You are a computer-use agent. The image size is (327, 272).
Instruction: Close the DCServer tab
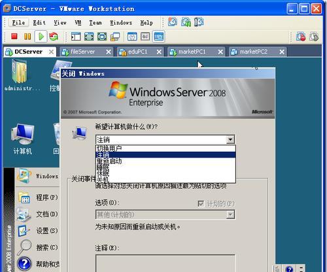51,52
